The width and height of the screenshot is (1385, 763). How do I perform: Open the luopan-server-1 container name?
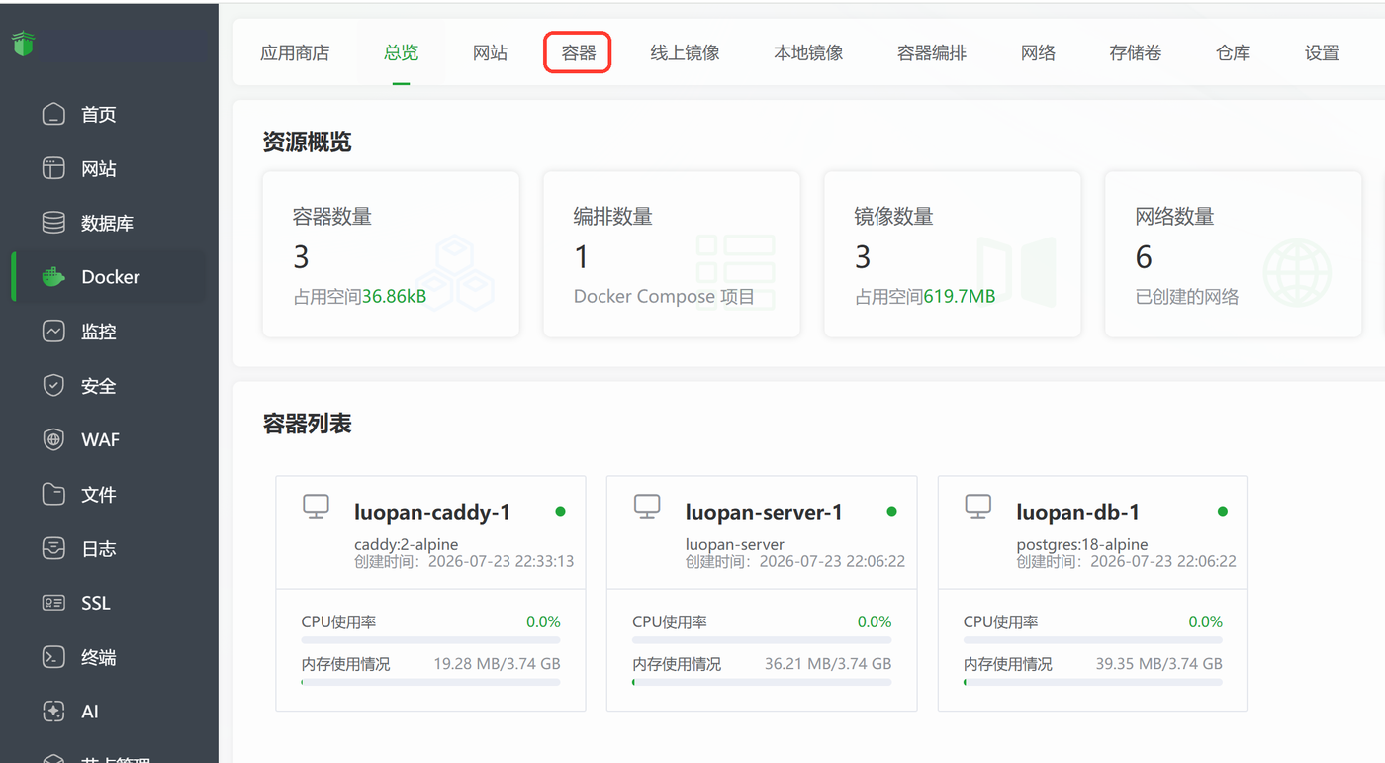[764, 512]
